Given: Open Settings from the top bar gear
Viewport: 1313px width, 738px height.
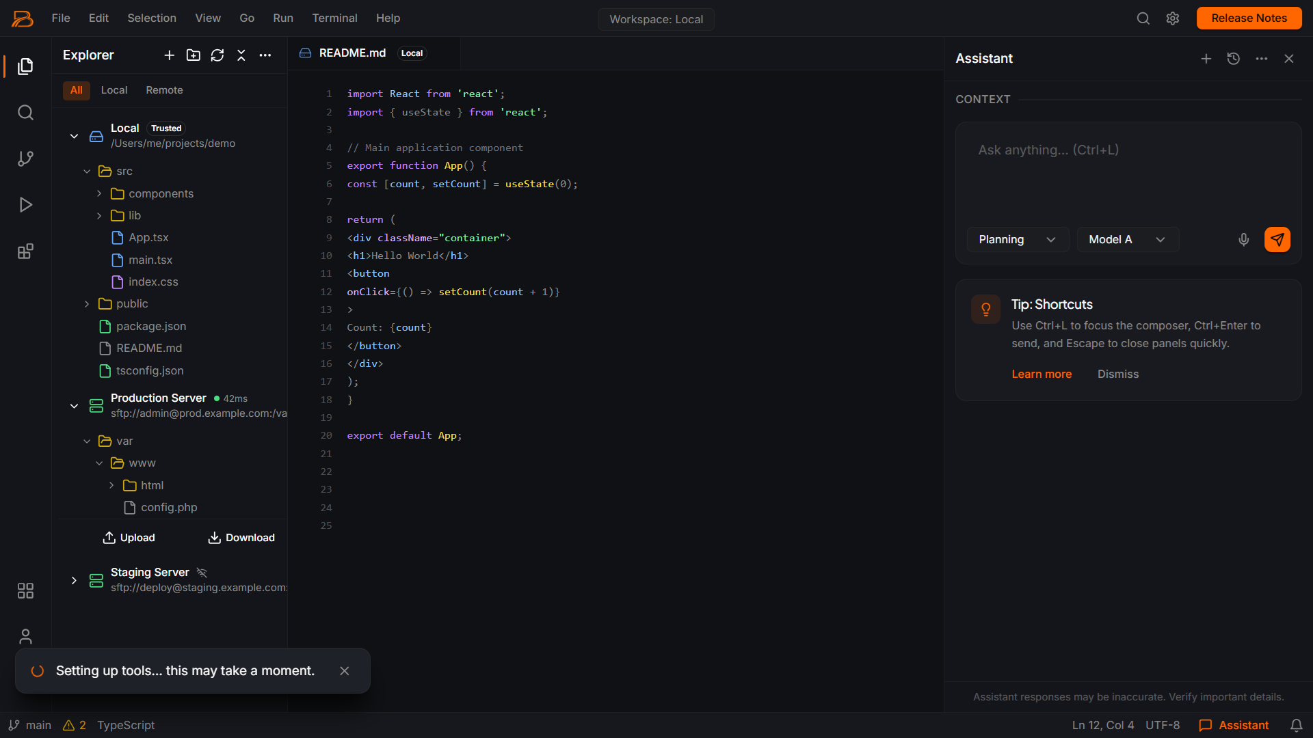Looking at the screenshot, I should click(x=1173, y=18).
